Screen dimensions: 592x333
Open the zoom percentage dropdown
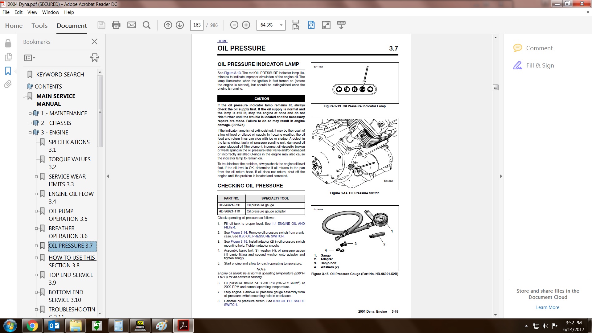(x=281, y=25)
